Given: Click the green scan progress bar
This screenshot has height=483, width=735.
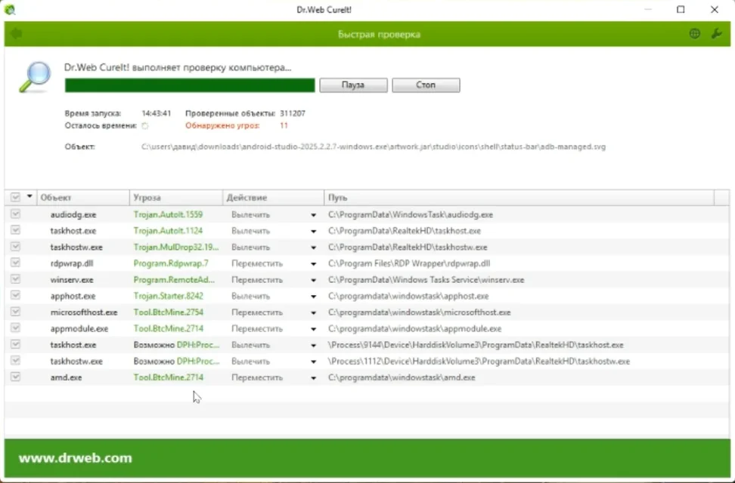Looking at the screenshot, I should click(190, 85).
